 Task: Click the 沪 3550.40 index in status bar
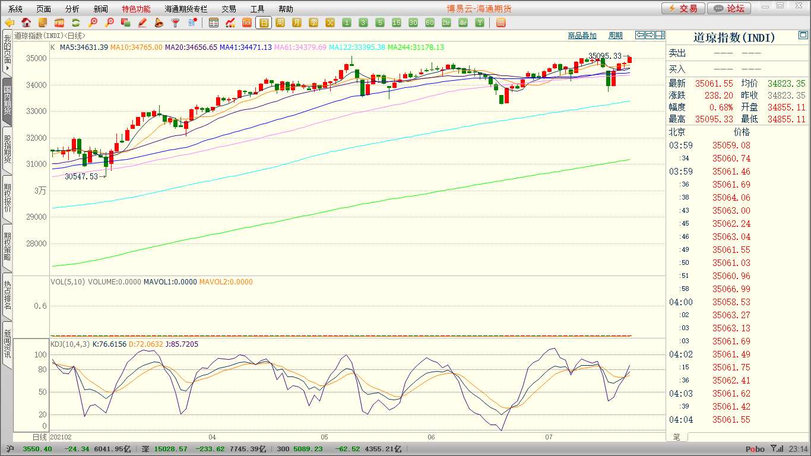click(x=29, y=449)
